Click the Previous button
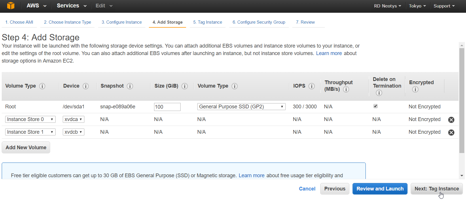The width and height of the screenshot is (466, 200). (x=335, y=189)
